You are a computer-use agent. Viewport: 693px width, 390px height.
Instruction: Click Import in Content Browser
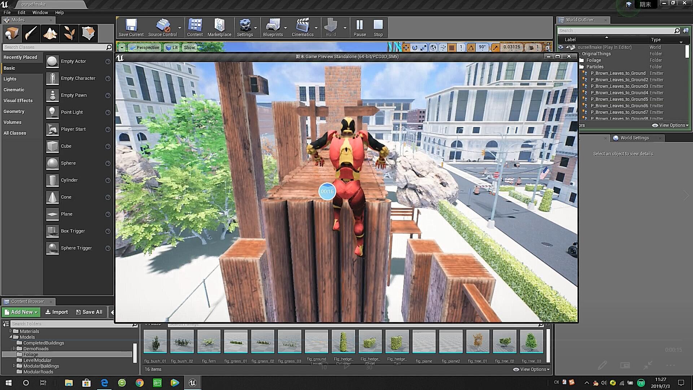coord(56,312)
